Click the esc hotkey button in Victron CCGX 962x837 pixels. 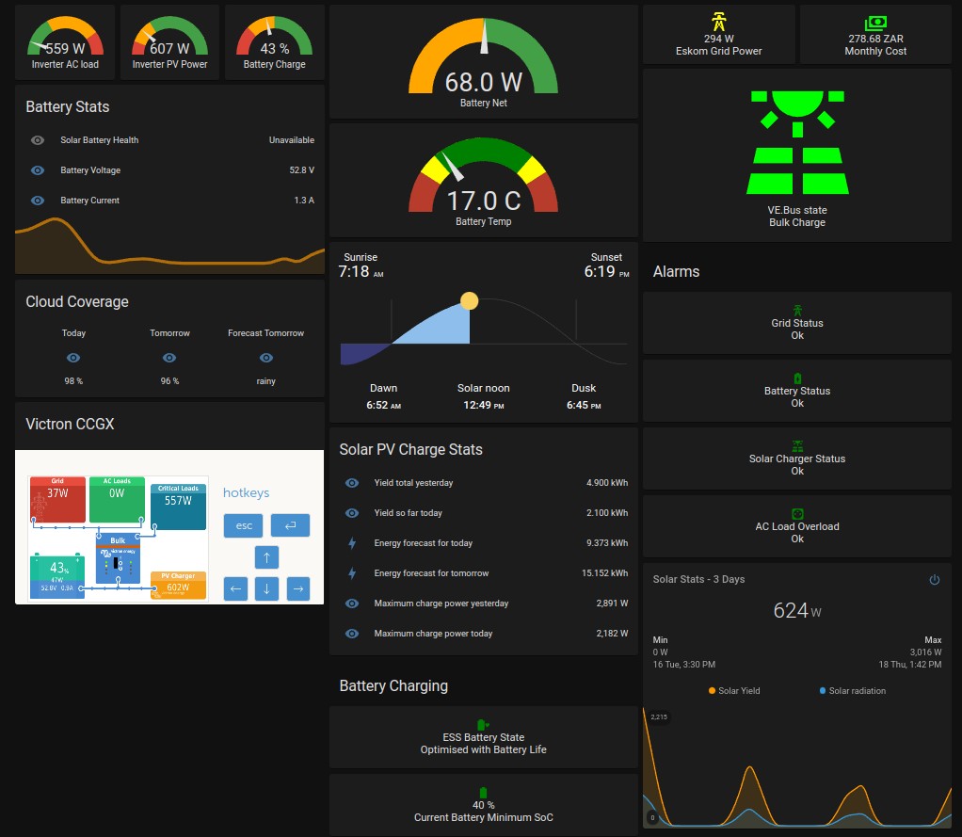pos(243,525)
